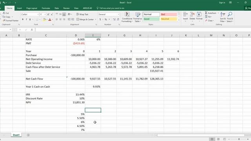This screenshot has width=251, height=141.
Task: Click Tell me what you want to do
Action: point(110,8)
